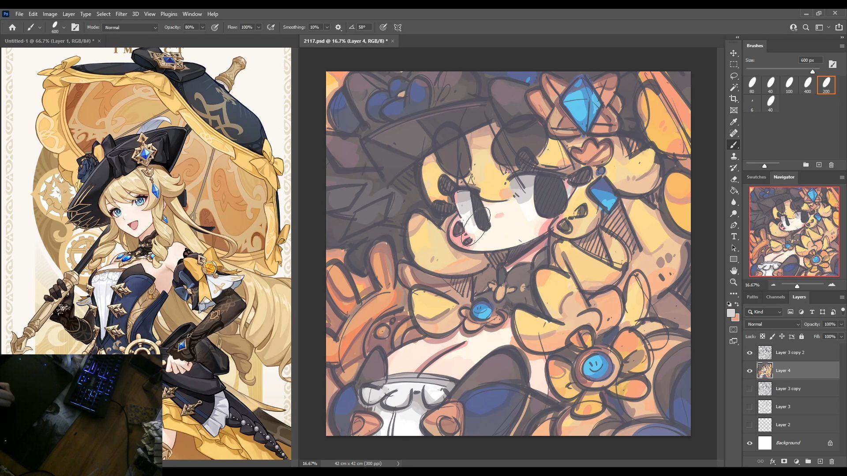Open the Home screen icon
Screen dimensions: 847x476
pyautogui.click(x=12, y=27)
